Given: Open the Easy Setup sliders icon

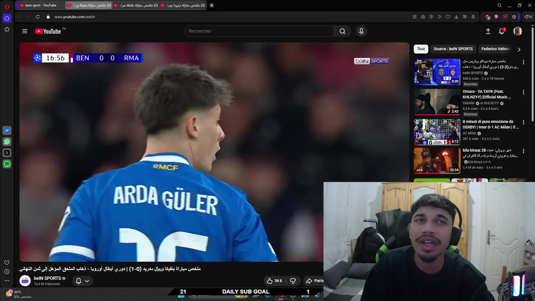Looking at the screenshot, I should [x=465, y=17].
